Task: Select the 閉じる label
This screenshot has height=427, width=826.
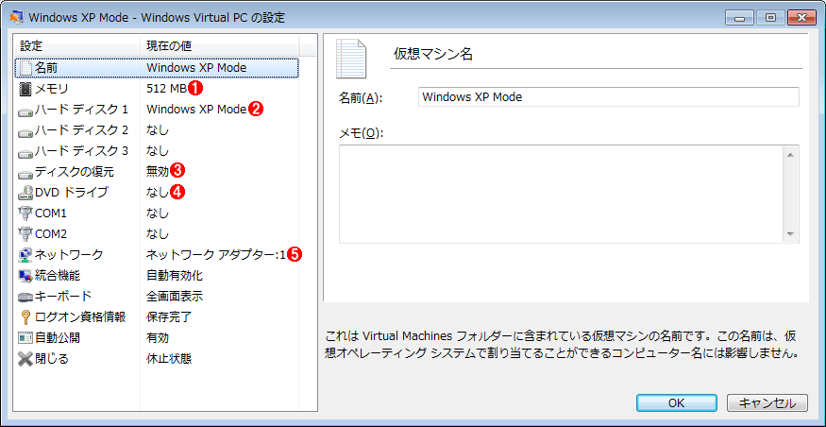Action: (x=52, y=359)
